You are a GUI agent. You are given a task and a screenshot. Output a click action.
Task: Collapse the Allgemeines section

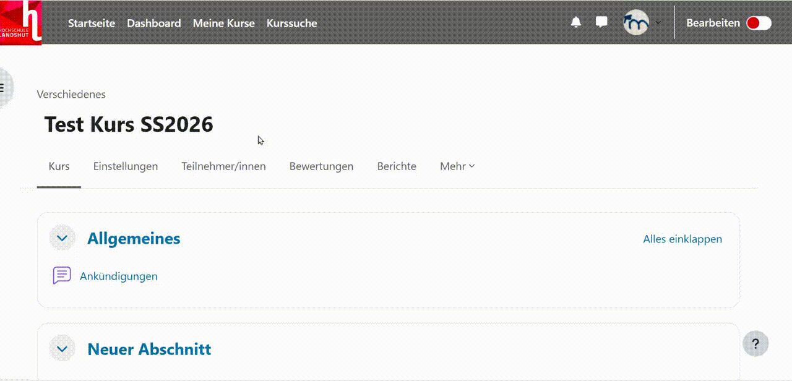pos(62,238)
